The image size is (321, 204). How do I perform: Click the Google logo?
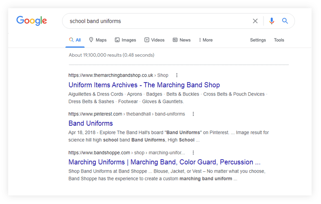31,21
